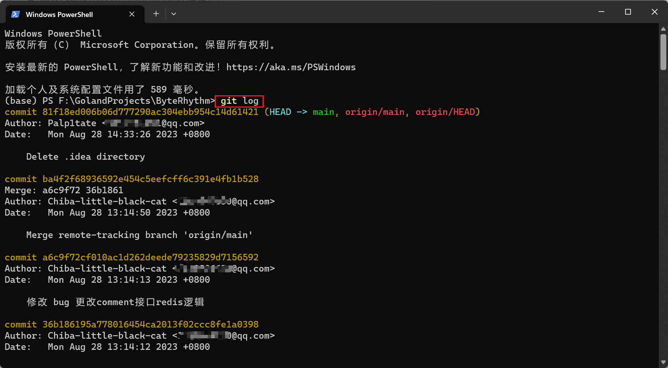Image resolution: width=668 pixels, height=368 pixels.
Task: Close the terminal window
Action: pyautogui.click(x=654, y=12)
